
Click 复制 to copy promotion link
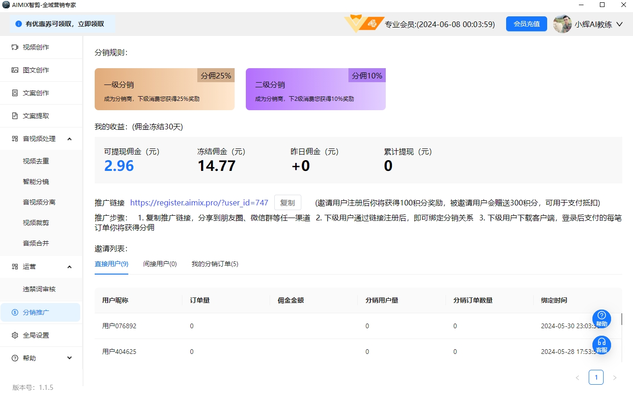click(287, 203)
